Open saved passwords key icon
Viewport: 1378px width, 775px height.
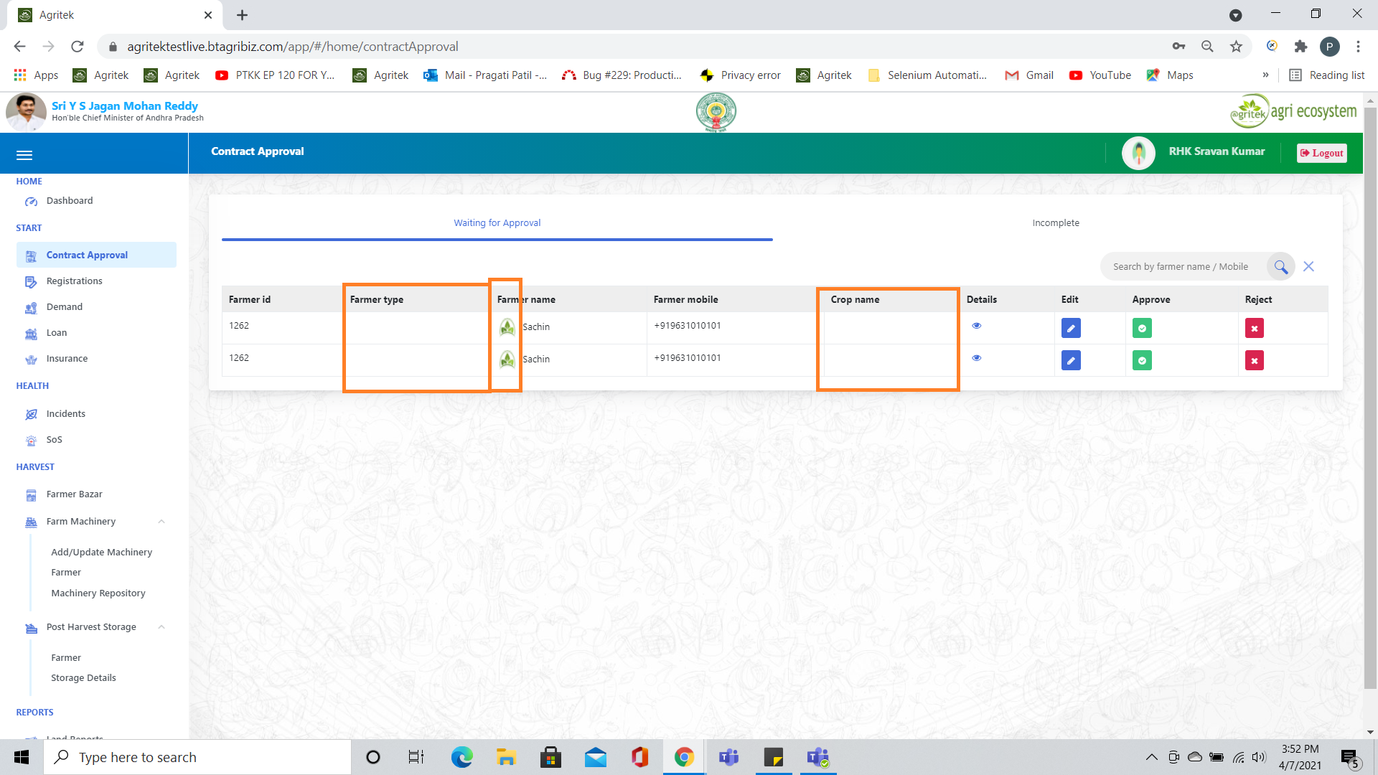(1178, 47)
